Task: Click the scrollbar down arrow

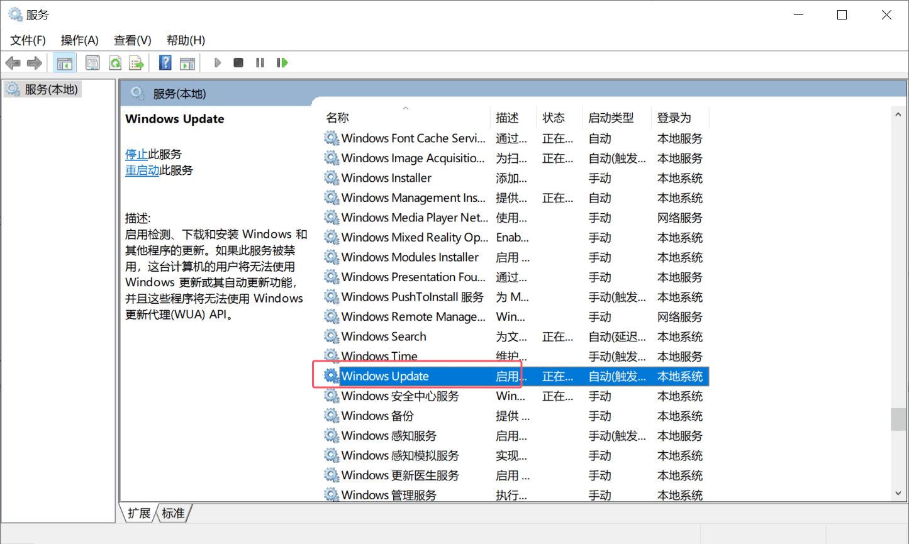Action: [x=898, y=494]
